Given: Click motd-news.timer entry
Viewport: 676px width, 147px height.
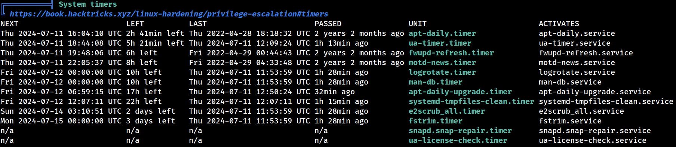Looking at the screenshot, I should (442, 62).
